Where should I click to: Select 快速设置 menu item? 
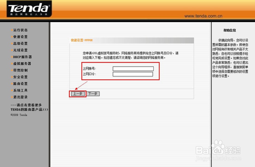[x=20, y=37]
